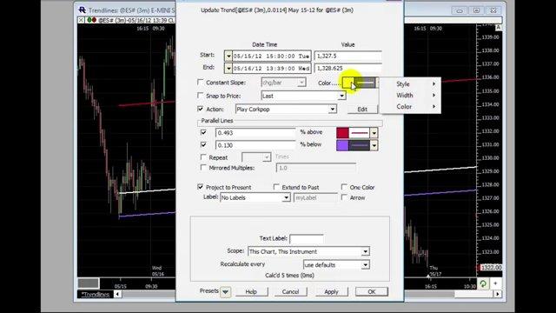Click the Text Label input field
Image resolution: width=556 pixels, height=313 pixels.
(x=307, y=239)
